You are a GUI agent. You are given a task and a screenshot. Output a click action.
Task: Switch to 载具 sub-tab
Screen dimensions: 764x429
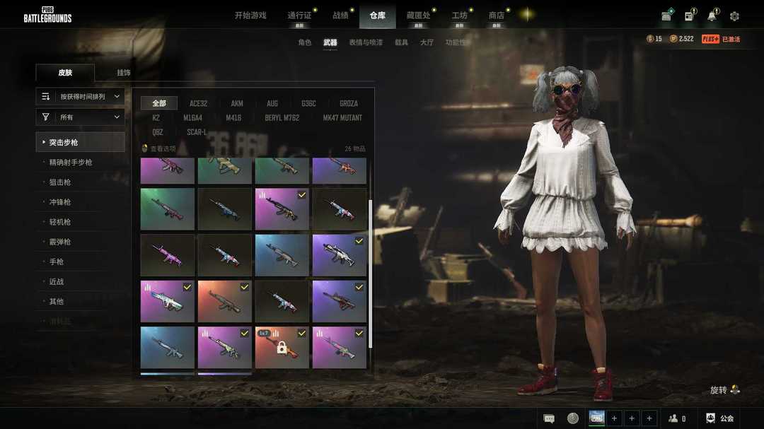point(402,42)
